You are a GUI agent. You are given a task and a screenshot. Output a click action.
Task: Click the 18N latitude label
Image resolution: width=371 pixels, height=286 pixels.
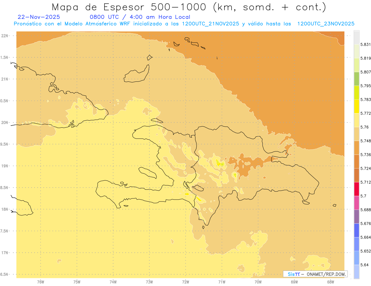(5, 209)
